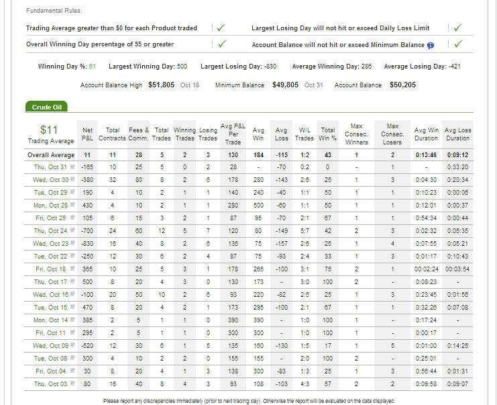Open the Wed, Oct 30 date link
The width and height of the screenshot is (497, 405).
[x=50, y=180]
